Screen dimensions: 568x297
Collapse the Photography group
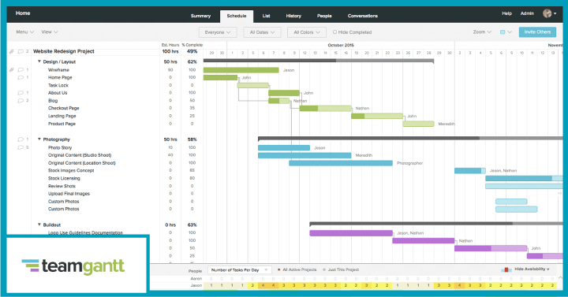pos(39,139)
